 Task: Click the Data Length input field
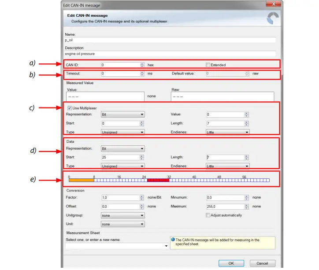coord(226,157)
